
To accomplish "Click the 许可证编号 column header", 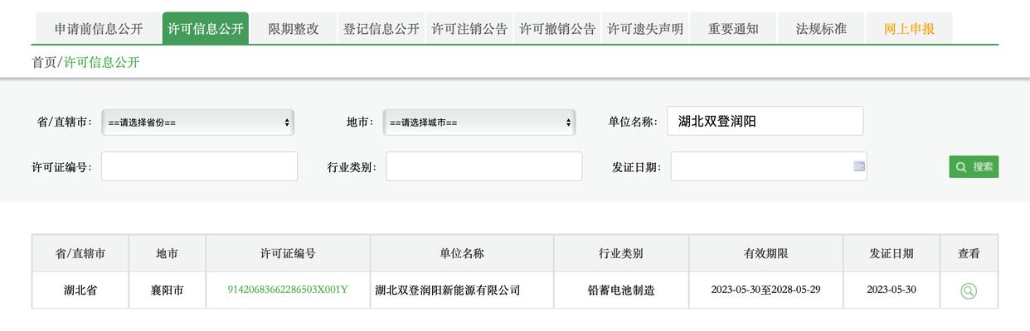I will coord(288,253).
